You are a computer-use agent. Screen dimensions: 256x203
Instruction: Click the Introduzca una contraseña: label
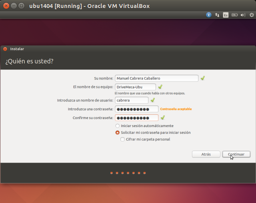tap(90, 109)
